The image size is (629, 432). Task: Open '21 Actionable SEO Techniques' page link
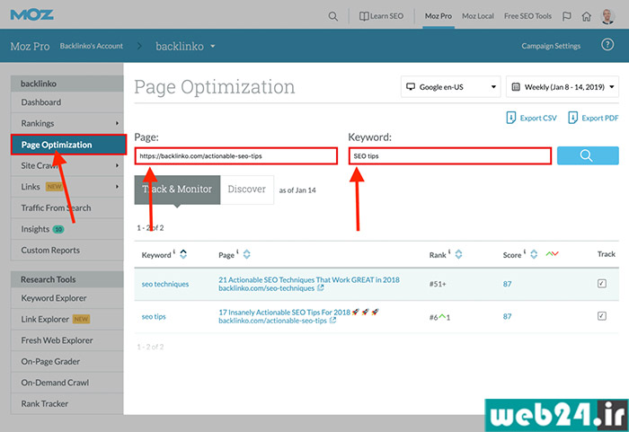pos(309,279)
